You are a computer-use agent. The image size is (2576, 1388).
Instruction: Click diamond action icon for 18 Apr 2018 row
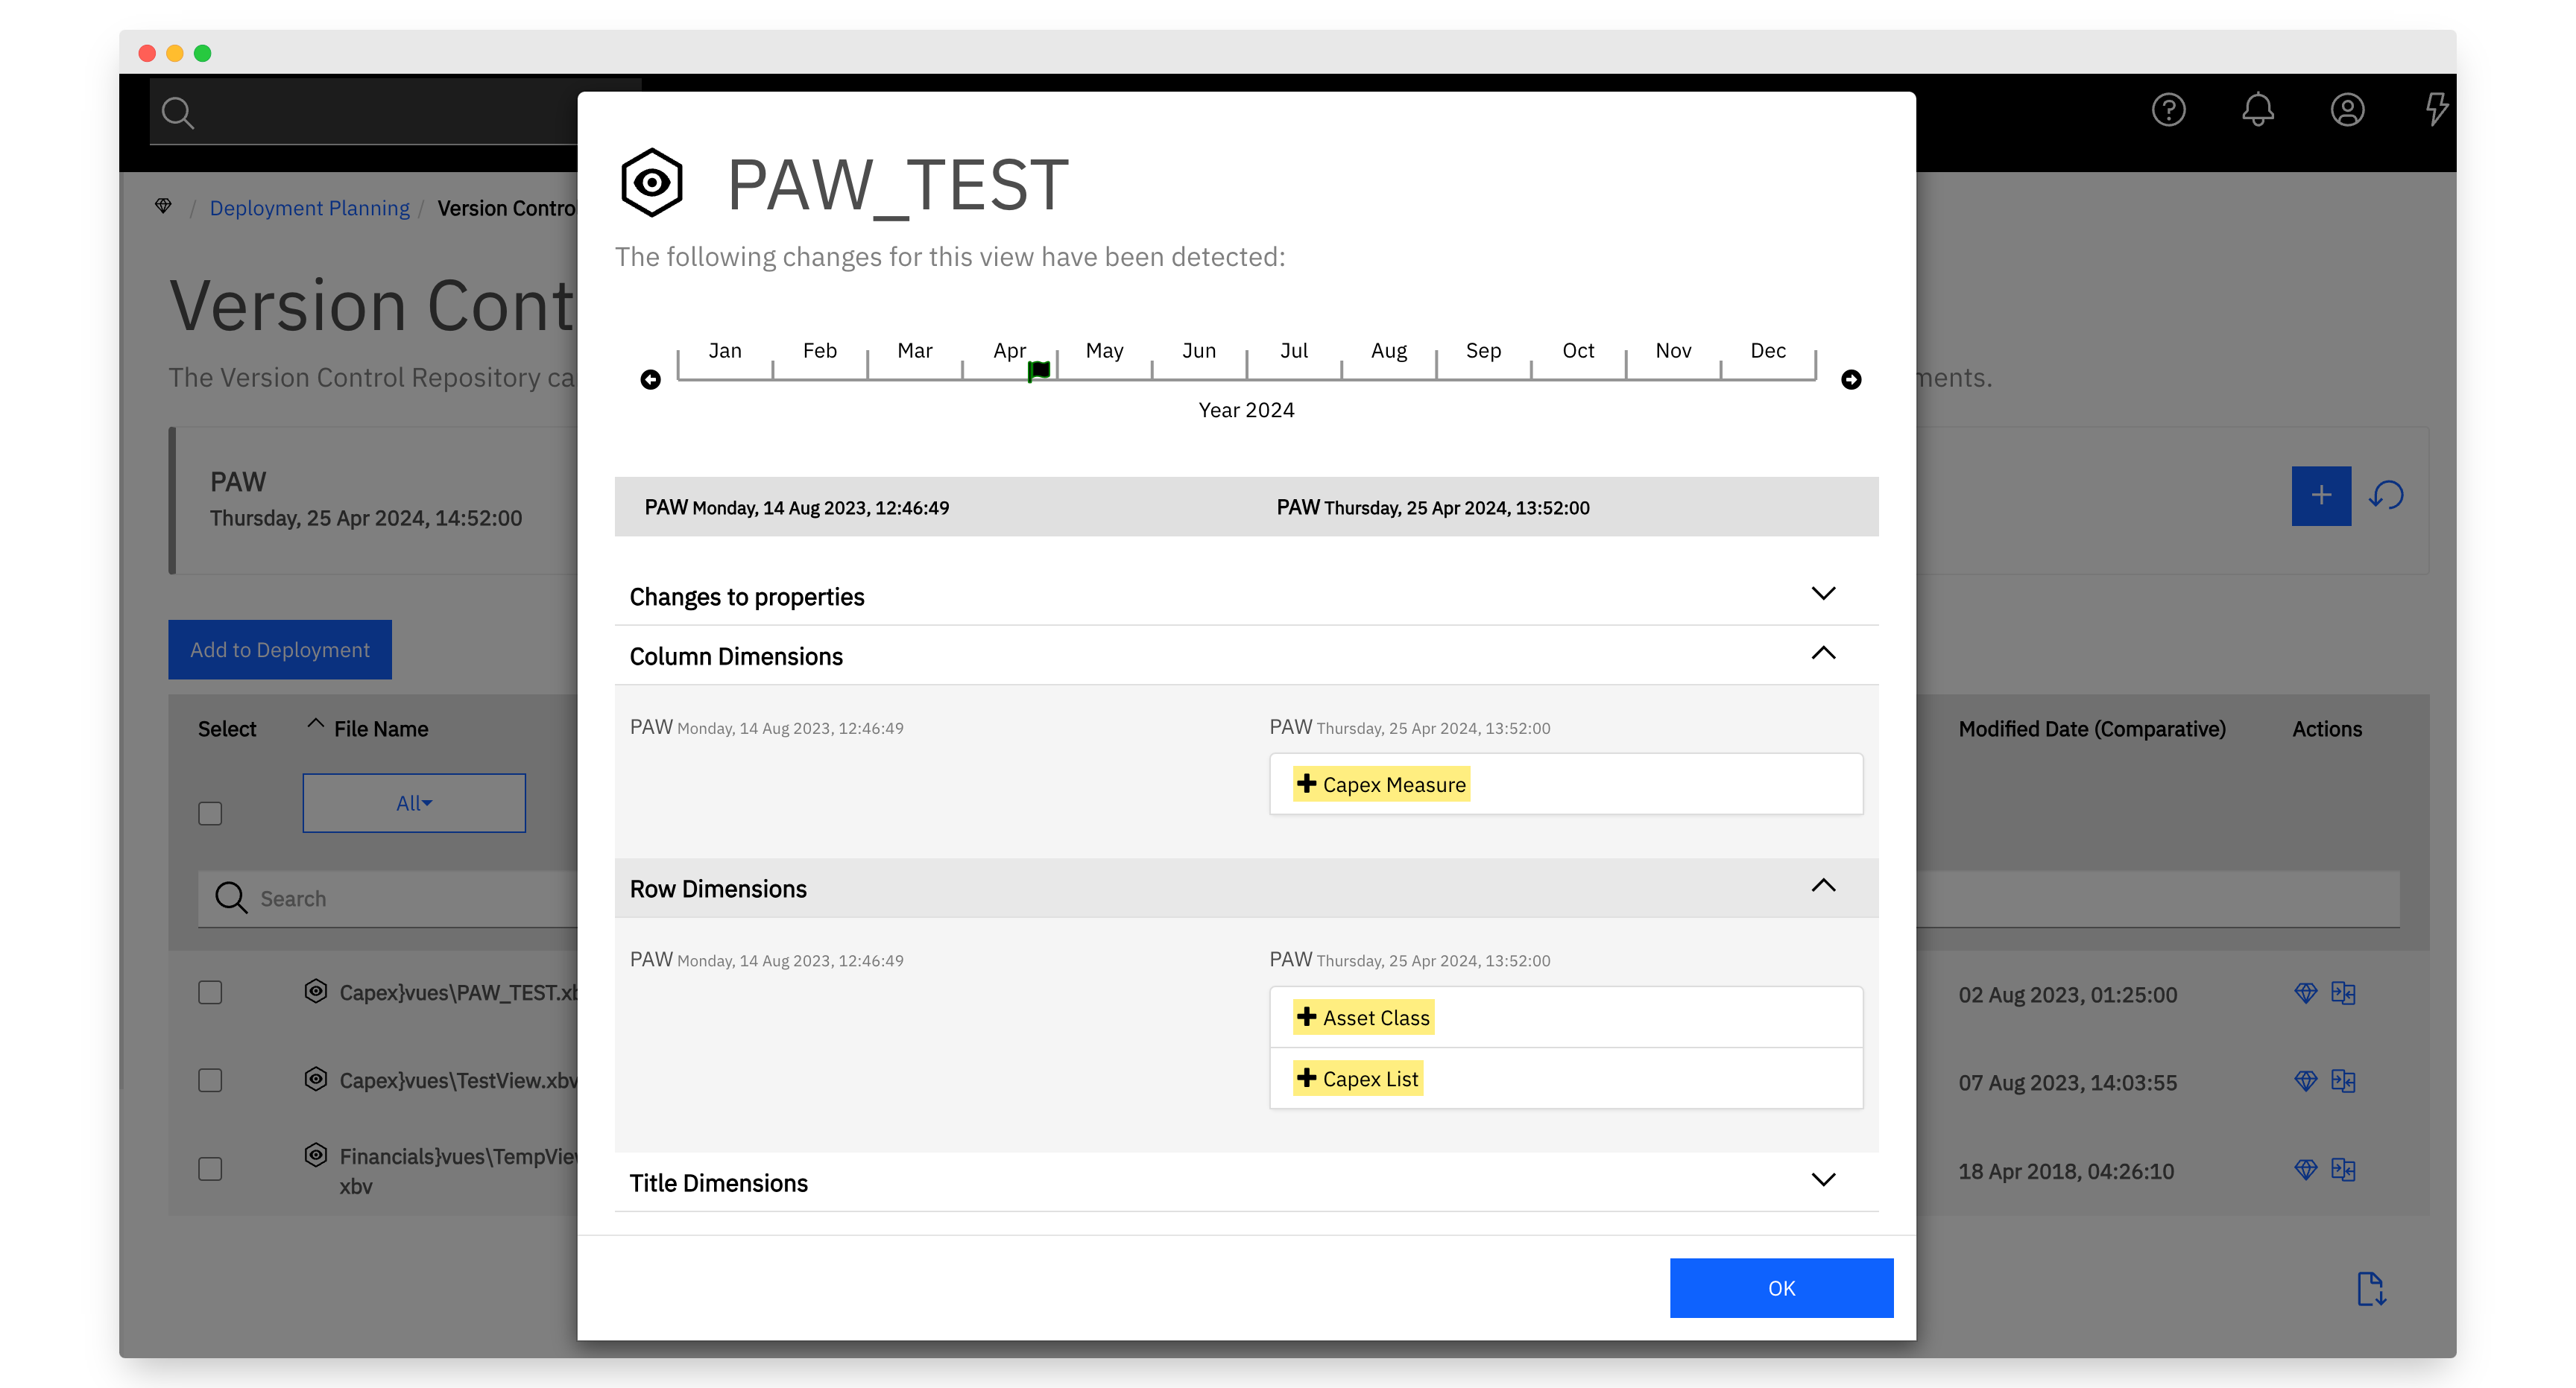click(2306, 1169)
